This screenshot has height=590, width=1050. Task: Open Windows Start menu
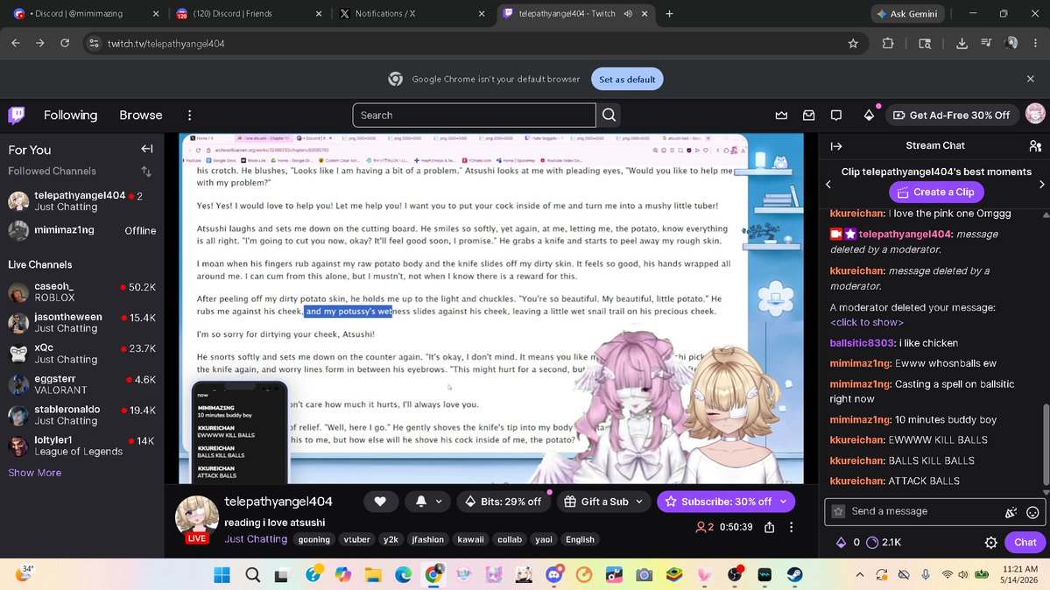coord(222,574)
